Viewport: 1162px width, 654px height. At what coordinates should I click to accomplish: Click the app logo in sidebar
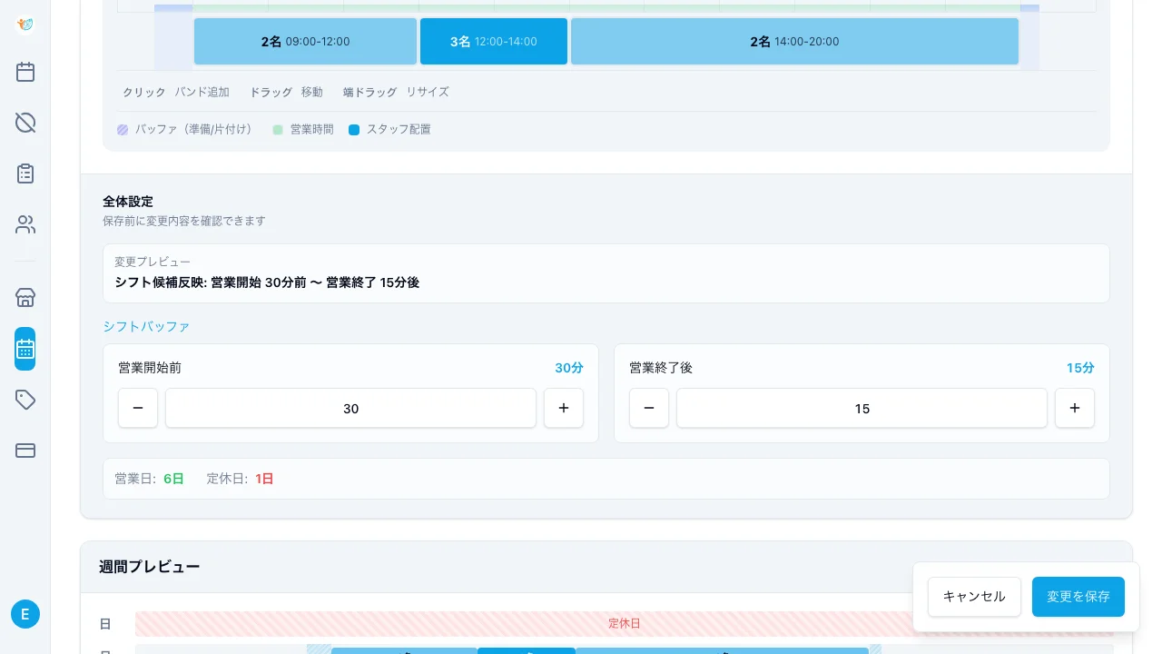point(25,25)
